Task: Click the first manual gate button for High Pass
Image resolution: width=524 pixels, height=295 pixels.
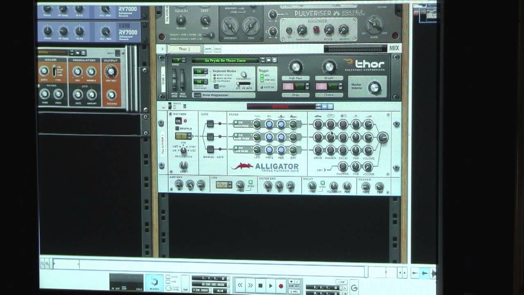Action: point(210,124)
